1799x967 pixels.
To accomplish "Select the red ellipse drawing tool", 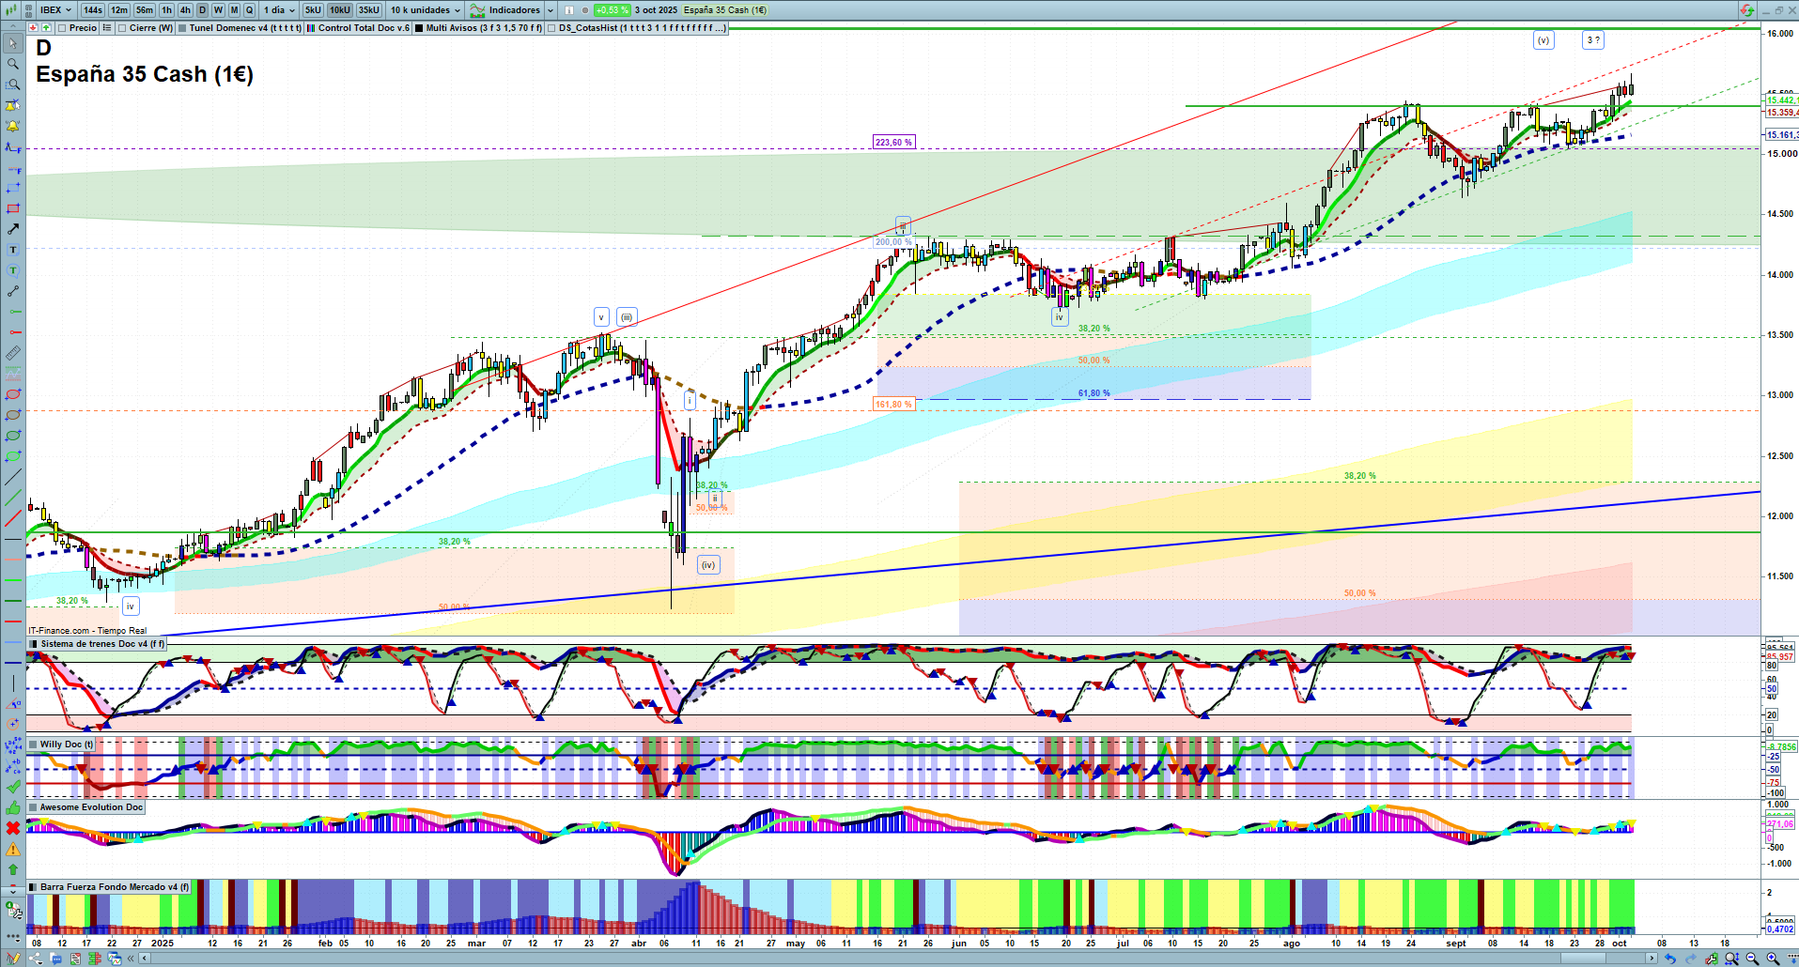I will (x=13, y=394).
